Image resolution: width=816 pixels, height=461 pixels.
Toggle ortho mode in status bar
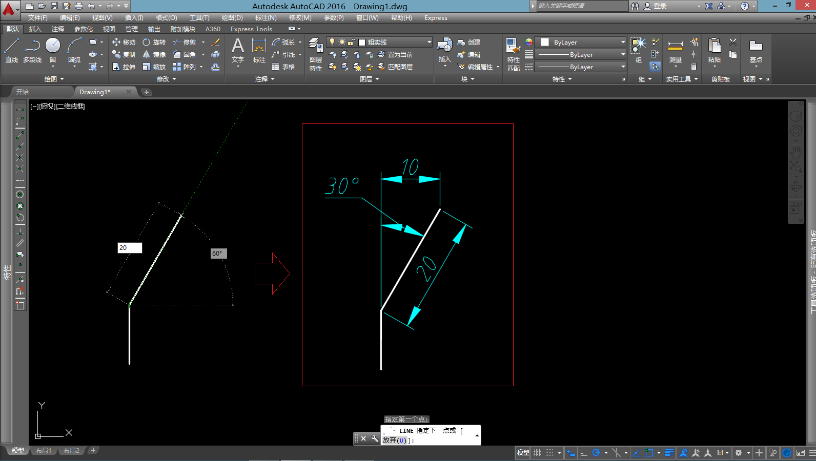(x=583, y=453)
